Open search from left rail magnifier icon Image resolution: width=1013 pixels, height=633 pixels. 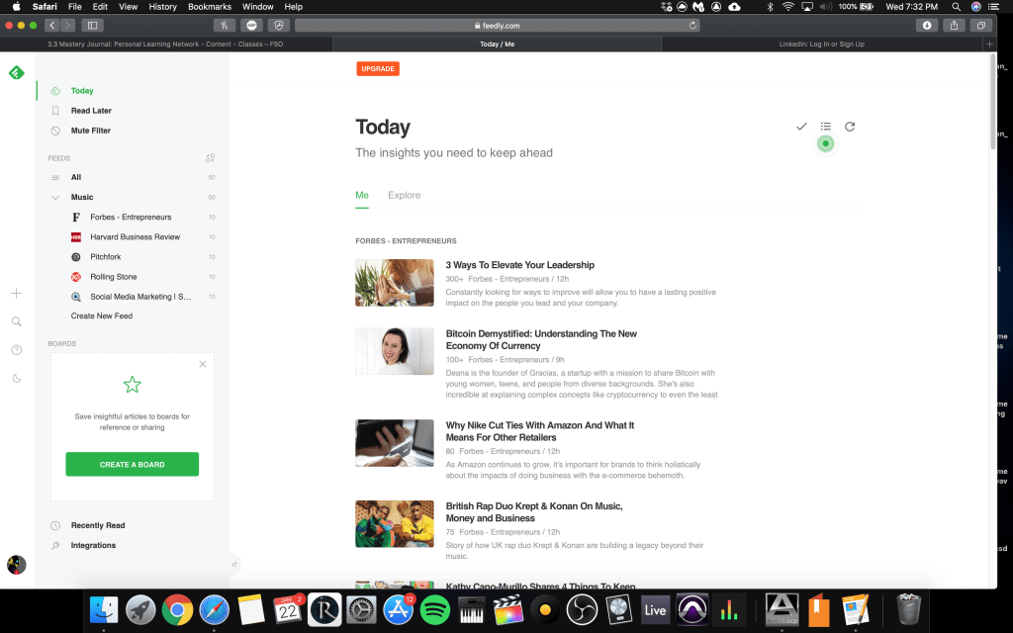(16, 321)
